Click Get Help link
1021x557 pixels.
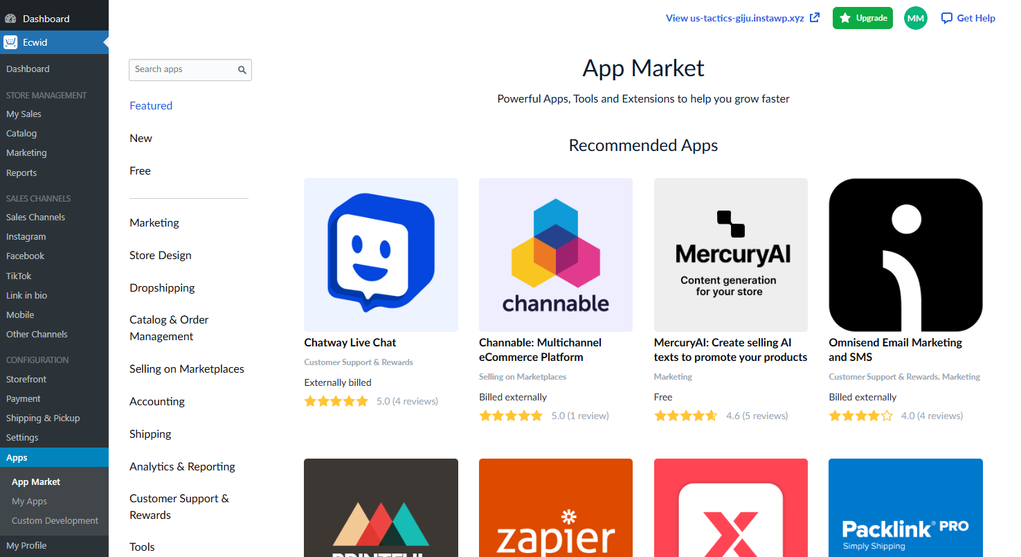(968, 19)
